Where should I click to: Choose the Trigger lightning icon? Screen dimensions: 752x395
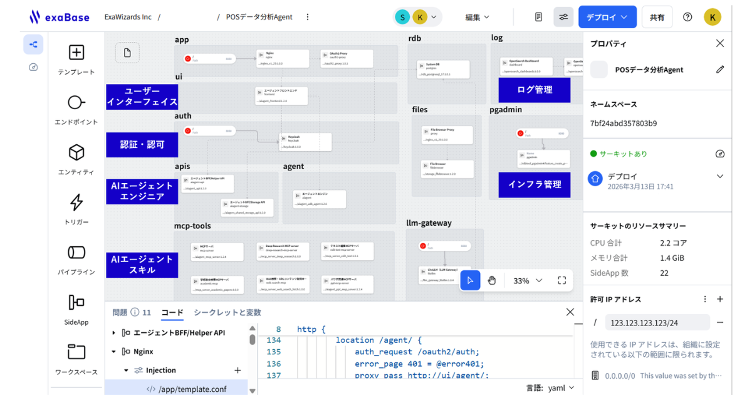point(76,203)
